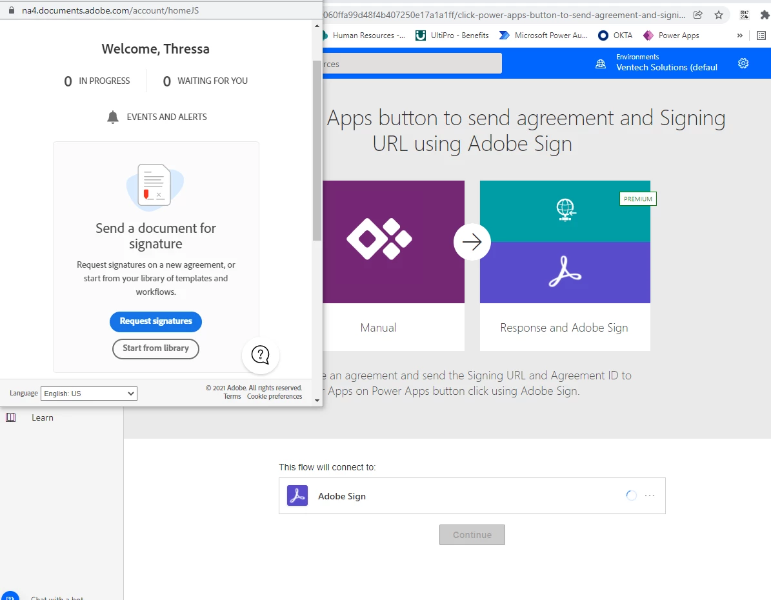This screenshot has height=600, width=771.
Task: Click the QR code extension icon
Action: tap(745, 15)
